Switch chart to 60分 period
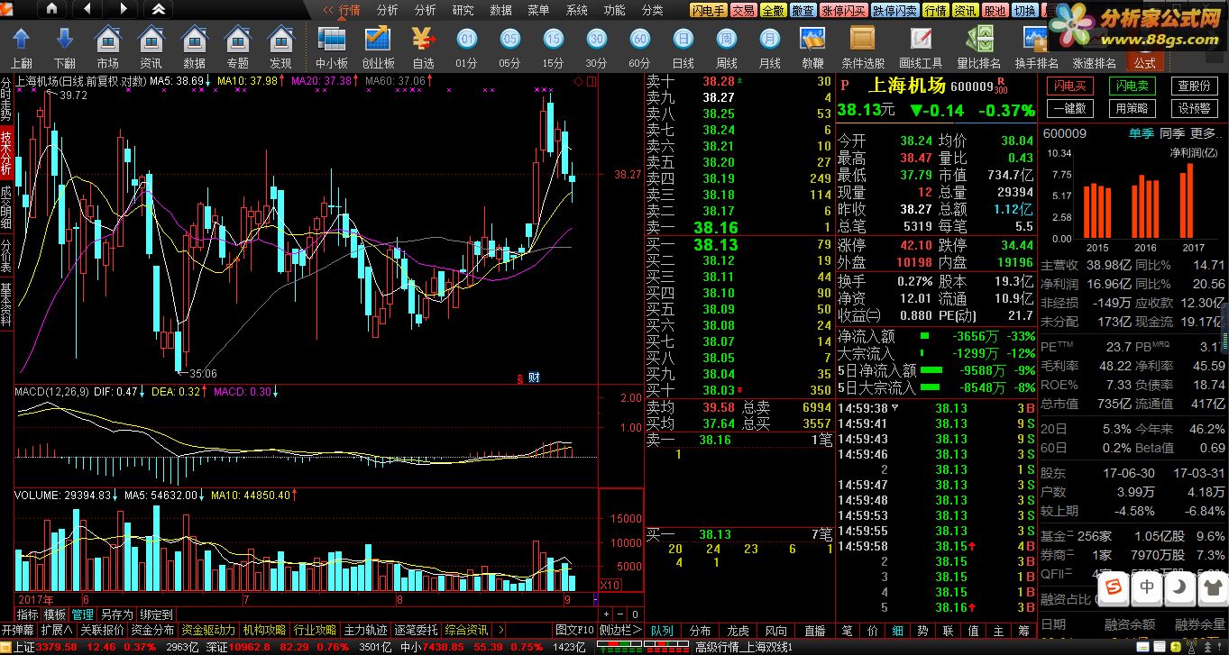Viewport: 1229px width, 655px height. 639,47
